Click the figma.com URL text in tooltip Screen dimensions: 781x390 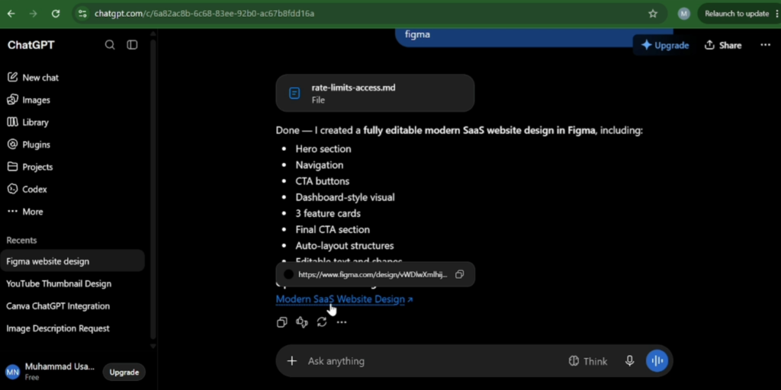[372, 274]
